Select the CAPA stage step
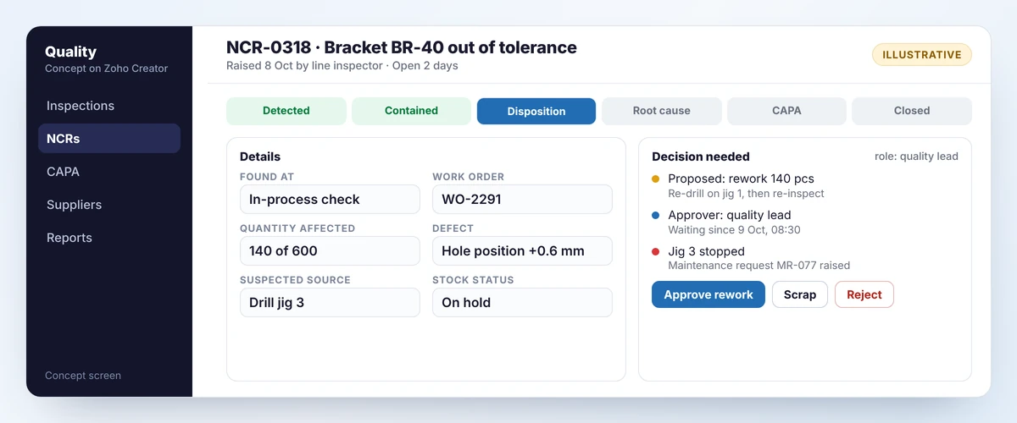Image resolution: width=1017 pixels, height=423 pixels. tap(786, 111)
